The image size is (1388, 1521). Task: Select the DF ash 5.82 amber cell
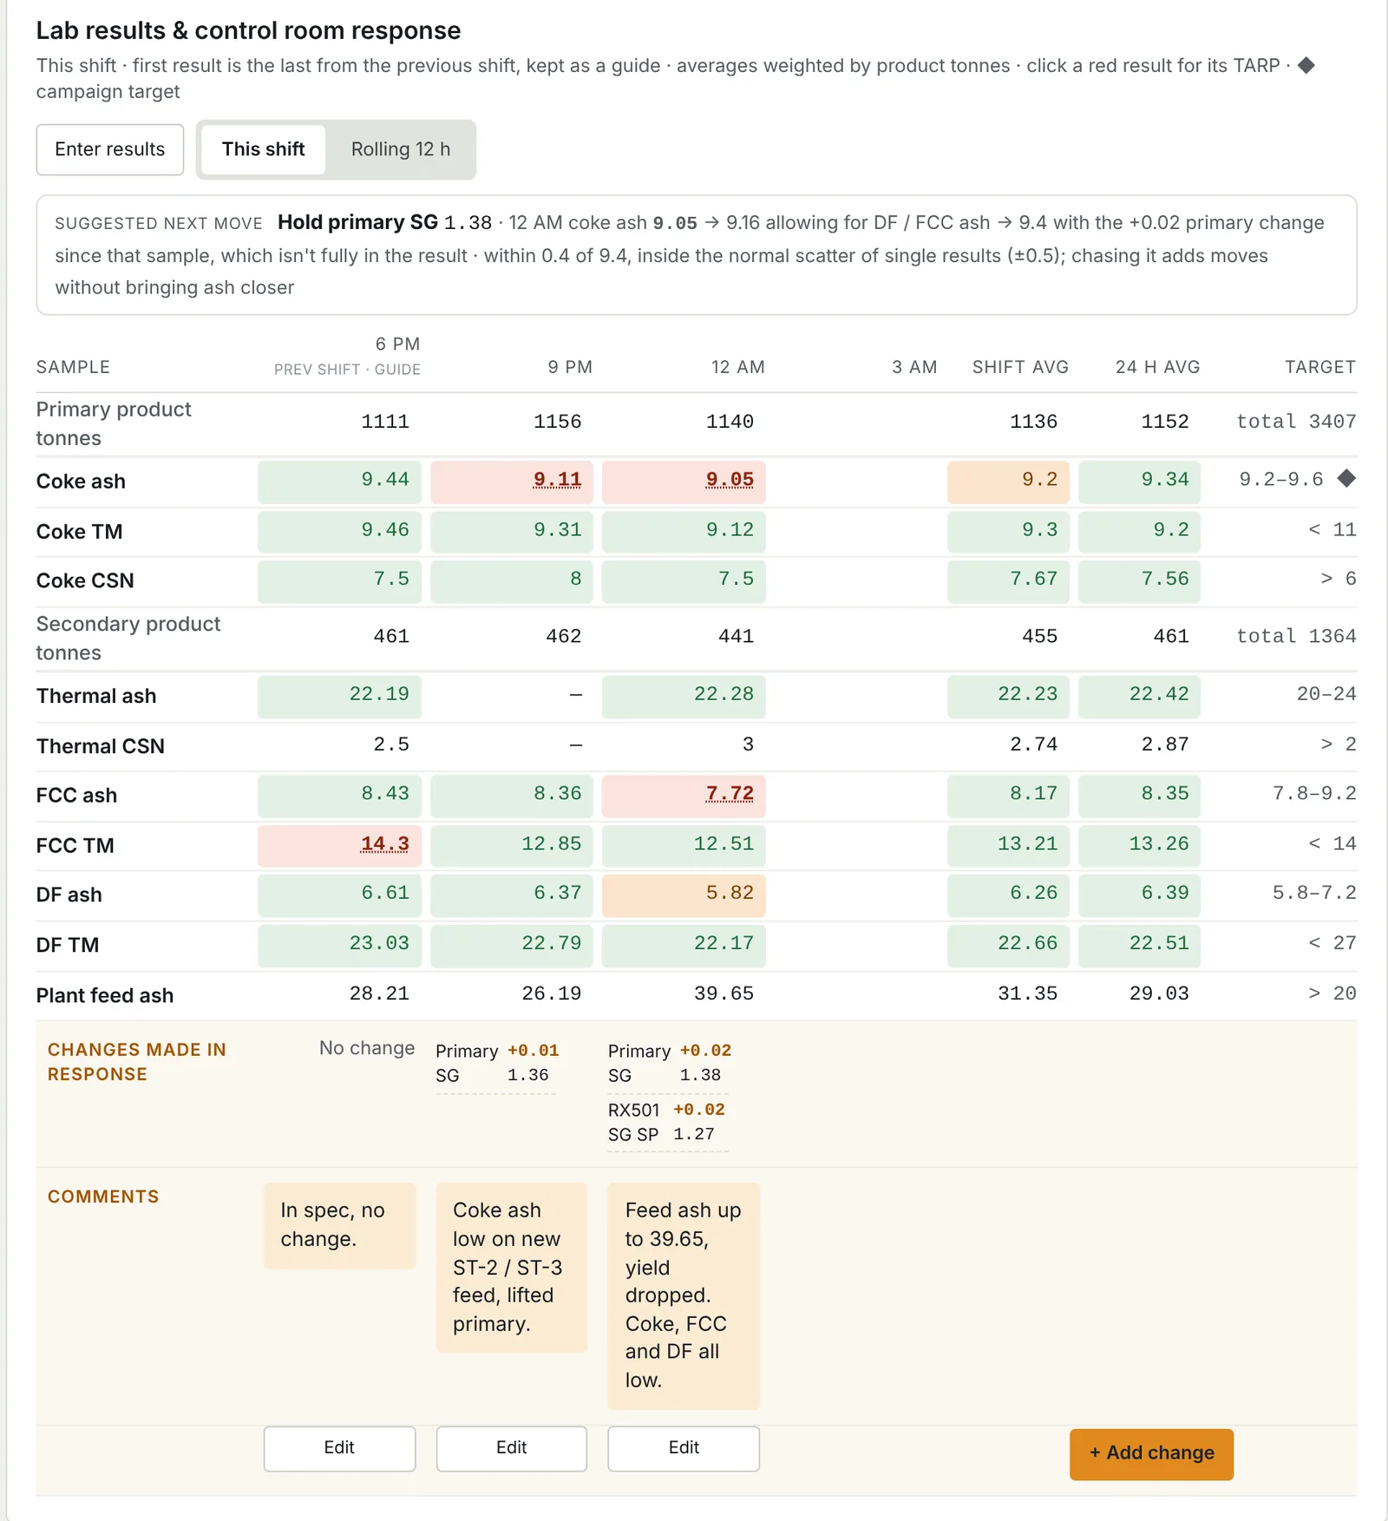pyautogui.click(x=684, y=894)
